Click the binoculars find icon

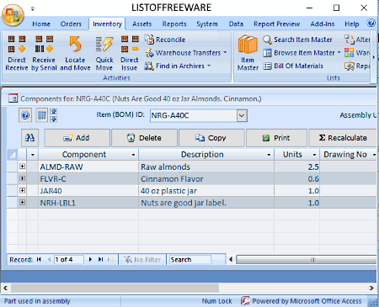click(29, 138)
